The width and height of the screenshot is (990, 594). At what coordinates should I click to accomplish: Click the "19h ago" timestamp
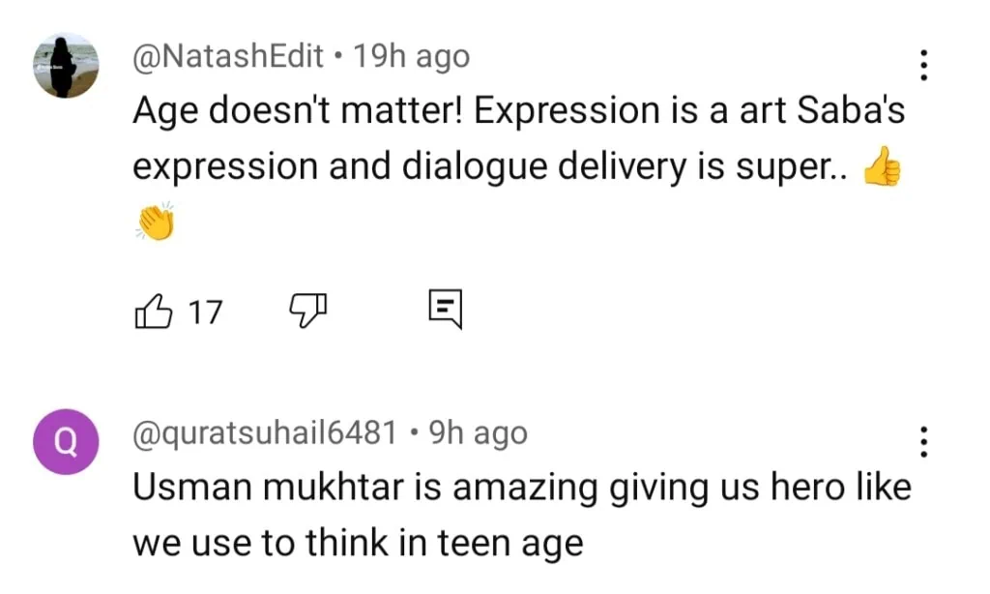coord(411,57)
